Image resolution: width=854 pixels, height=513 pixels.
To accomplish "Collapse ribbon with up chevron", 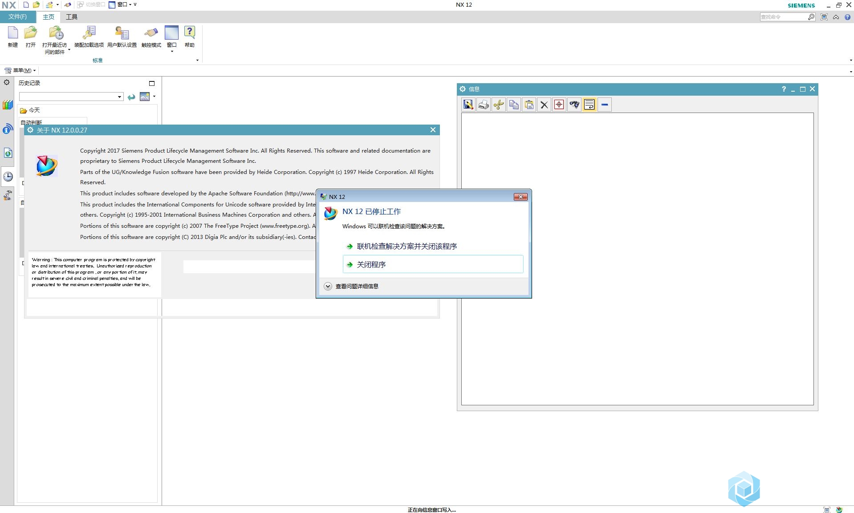I will click(x=836, y=17).
